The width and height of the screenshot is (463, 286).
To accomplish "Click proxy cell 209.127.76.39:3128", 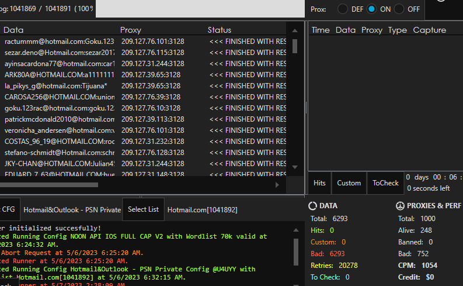I will pos(151,97).
